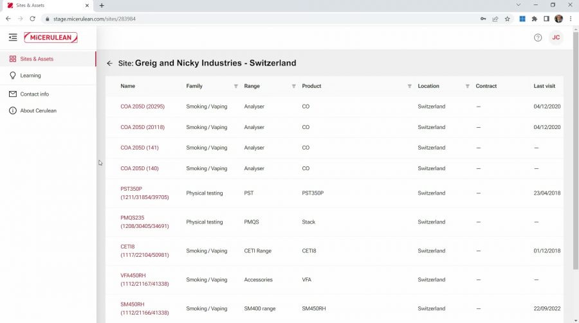Open asset COA 205D (20295)
The width and height of the screenshot is (579, 323).
[x=143, y=107]
